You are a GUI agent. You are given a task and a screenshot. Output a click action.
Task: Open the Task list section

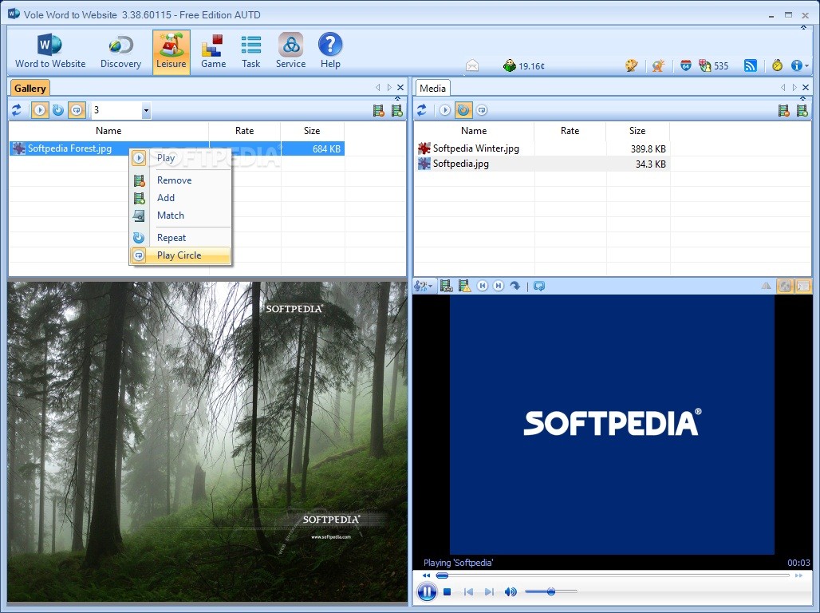tap(251, 51)
